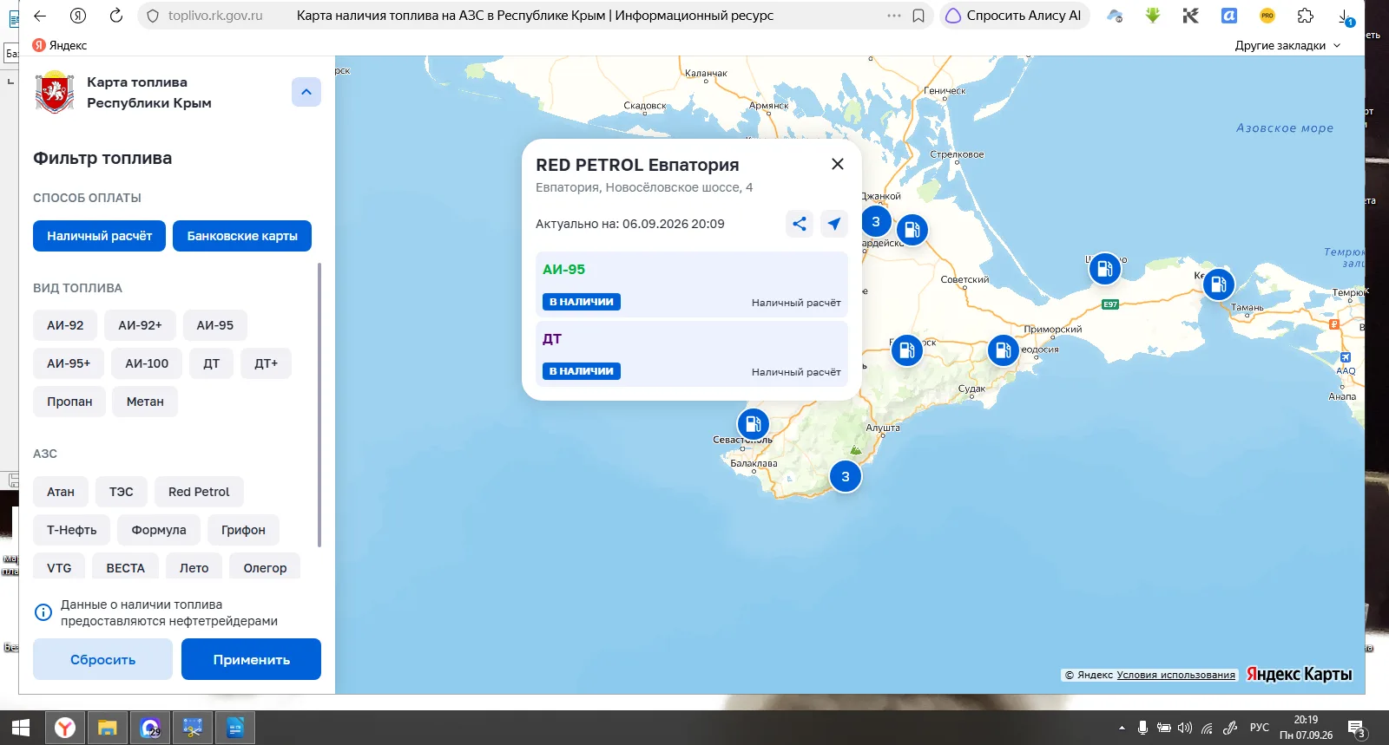Open the cluster marker 3 near Алушта coast
The width and height of the screenshot is (1389, 745).
(x=846, y=476)
